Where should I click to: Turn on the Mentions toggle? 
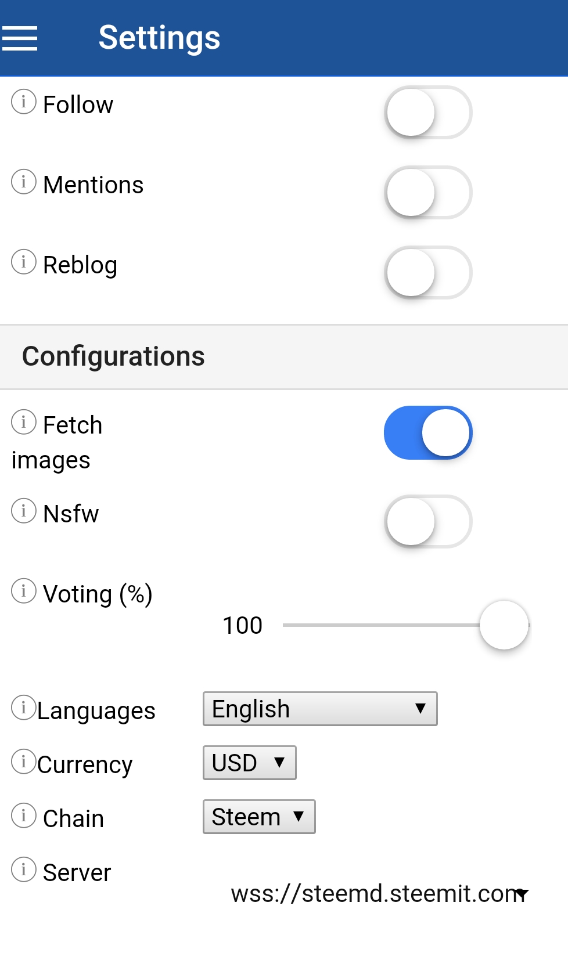(x=428, y=193)
